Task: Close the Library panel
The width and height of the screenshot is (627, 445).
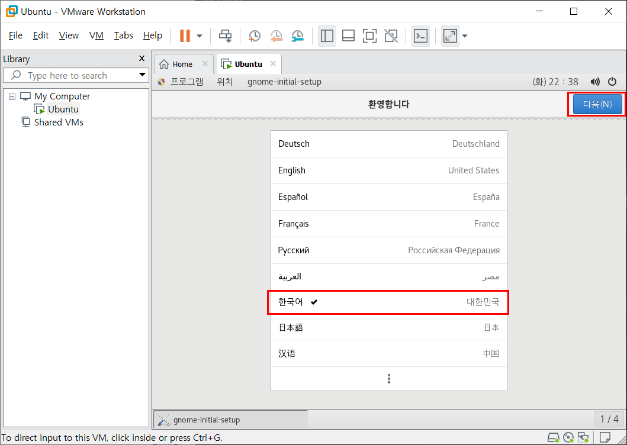Action: pos(142,59)
